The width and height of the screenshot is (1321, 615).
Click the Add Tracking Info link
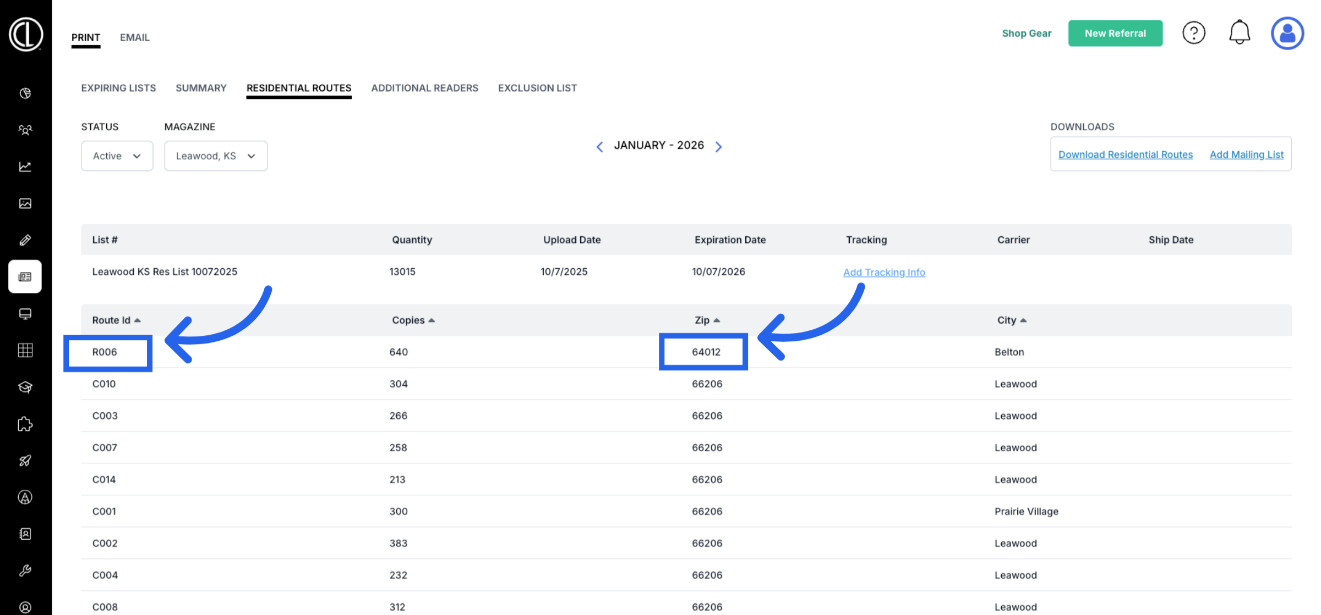click(x=883, y=272)
